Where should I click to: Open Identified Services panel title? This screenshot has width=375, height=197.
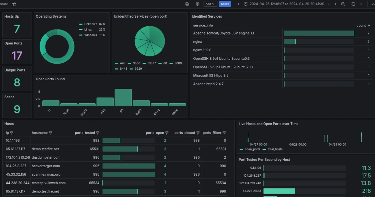[207, 16]
